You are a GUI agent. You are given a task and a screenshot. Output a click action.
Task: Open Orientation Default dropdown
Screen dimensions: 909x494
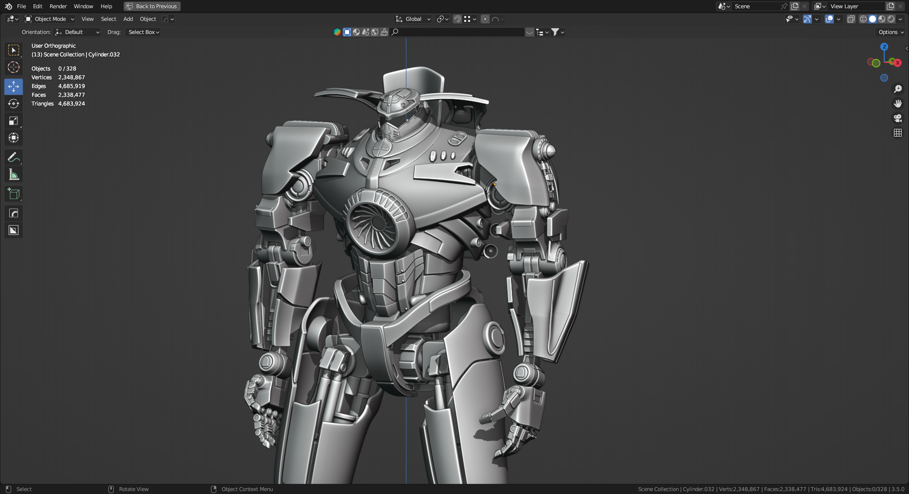[x=77, y=32]
